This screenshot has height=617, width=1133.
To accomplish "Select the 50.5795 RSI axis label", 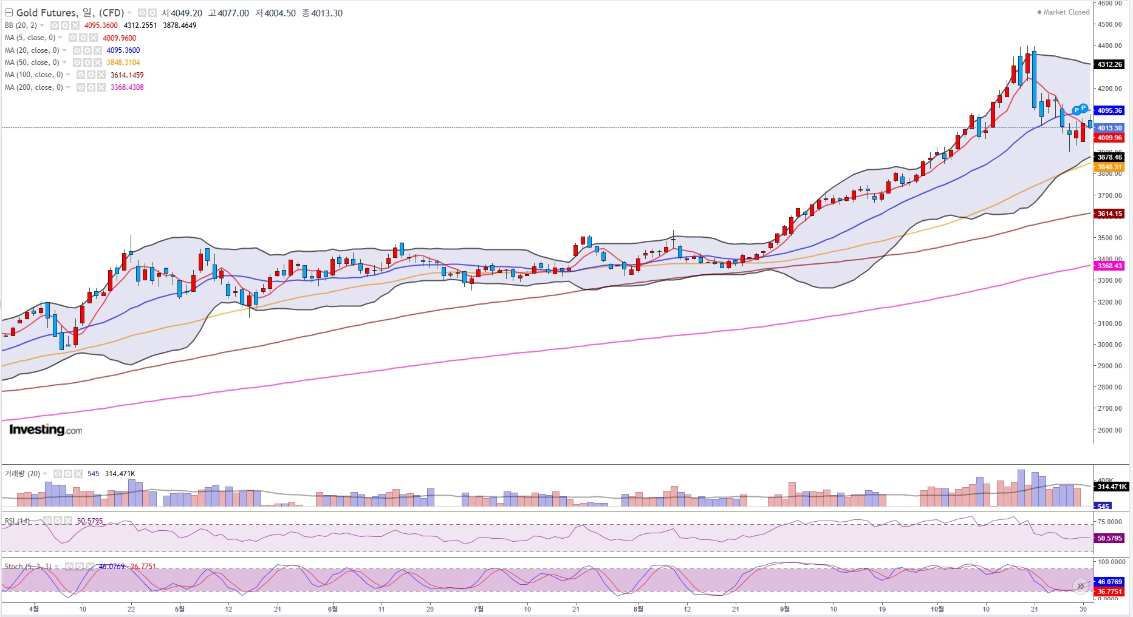I will 1109,538.
